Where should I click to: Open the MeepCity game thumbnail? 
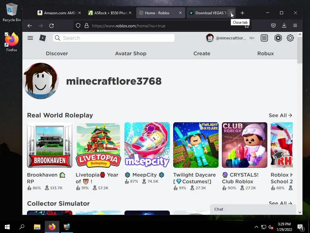(x=147, y=145)
